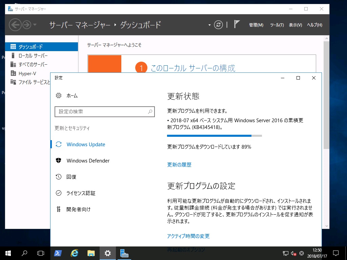This screenshot has width=347, height=260.
Task: Open navigation history dropdown beside forward arrow
Action: (x=35, y=25)
